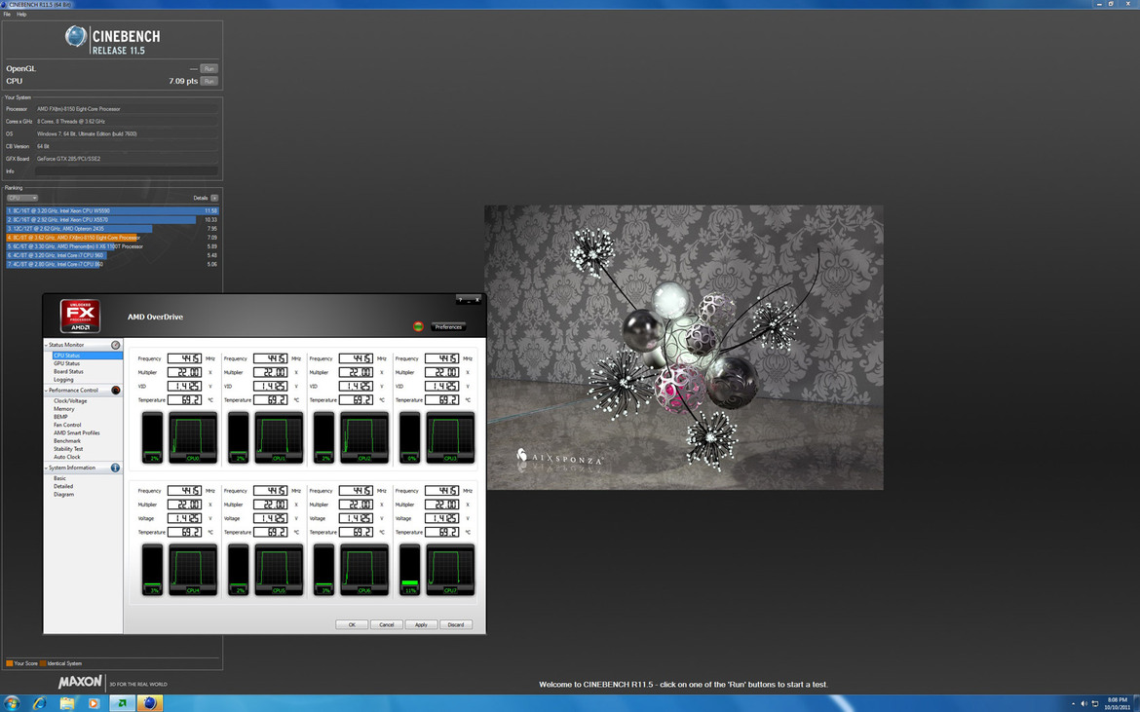Open AMD Smart Profiles in sidebar
This screenshot has height=712, width=1140.
(x=76, y=433)
